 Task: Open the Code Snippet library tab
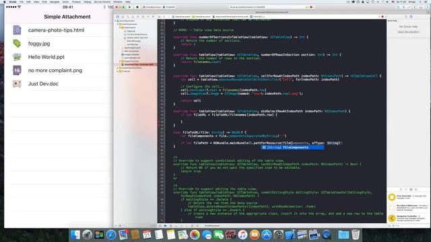tap(405, 190)
